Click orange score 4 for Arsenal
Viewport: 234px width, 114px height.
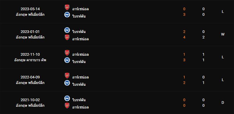click(x=184, y=37)
